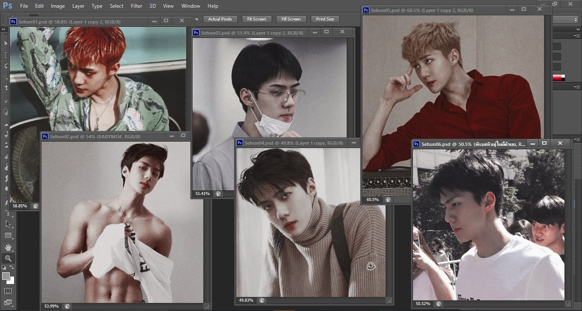Screen dimensions: 582x311
Task: Open the top panel flyout menu
Action: click(578, 36)
